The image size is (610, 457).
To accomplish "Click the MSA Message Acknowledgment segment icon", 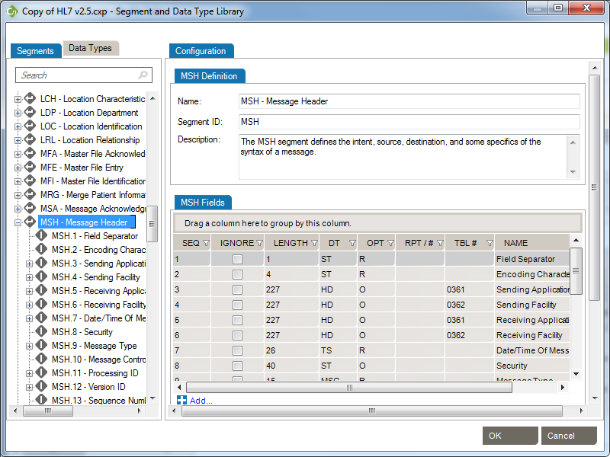I will [30, 208].
